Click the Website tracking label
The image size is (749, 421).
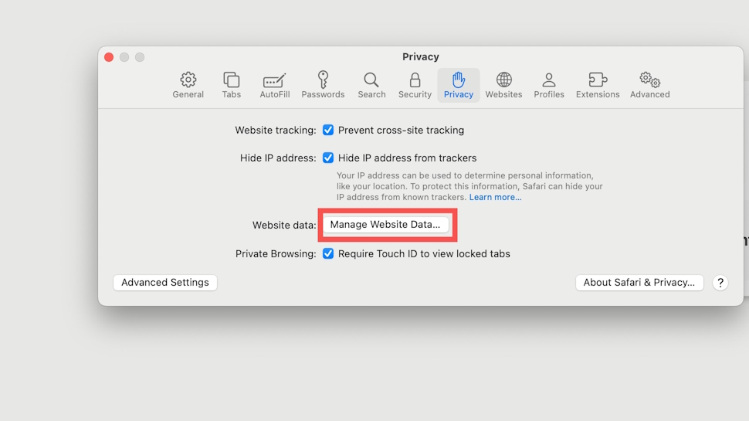tap(276, 130)
